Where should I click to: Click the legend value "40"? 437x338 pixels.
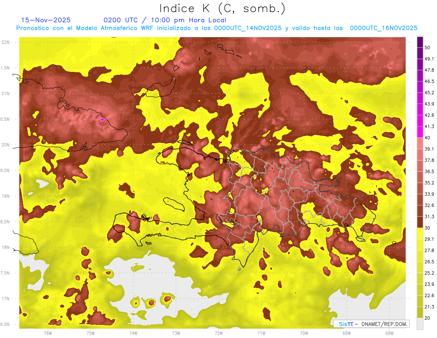coord(428,138)
